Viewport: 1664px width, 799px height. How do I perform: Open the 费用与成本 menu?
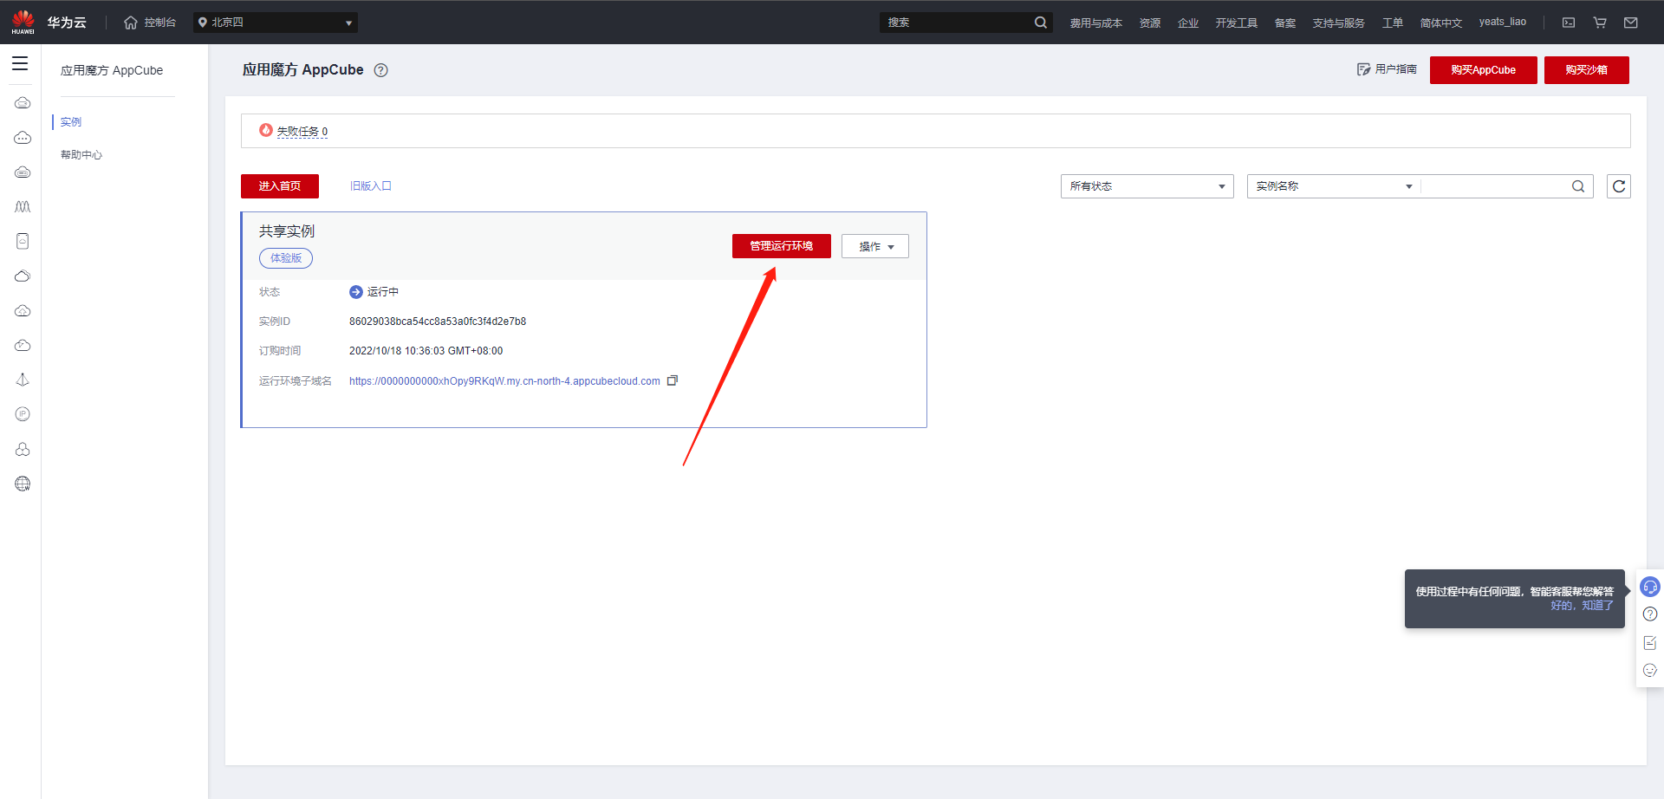(x=1095, y=23)
